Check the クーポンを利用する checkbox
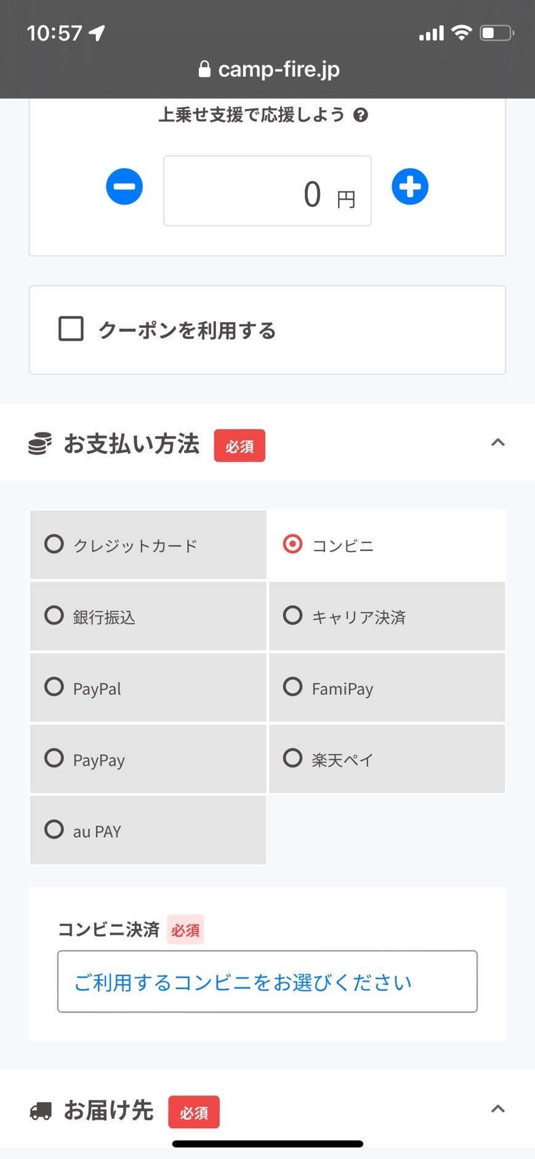The height and width of the screenshot is (1159, 535). click(71, 329)
